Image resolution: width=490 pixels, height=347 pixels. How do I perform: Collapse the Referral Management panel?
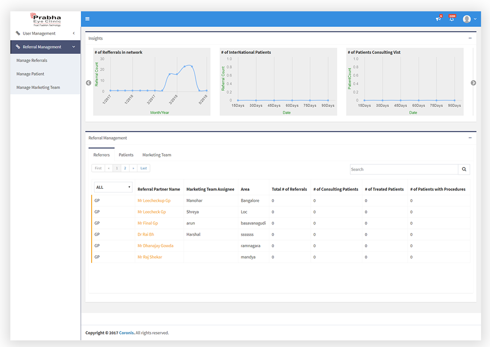(x=470, y=138)
